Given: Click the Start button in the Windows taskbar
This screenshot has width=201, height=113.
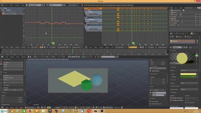Looking at the screenshot, I should (4, 111).
